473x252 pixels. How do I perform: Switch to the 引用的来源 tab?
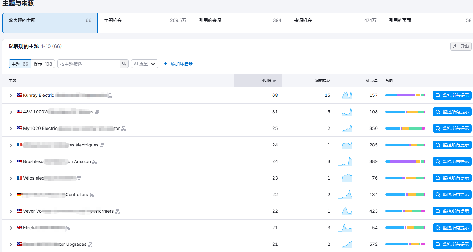click(x=240, y=23)
